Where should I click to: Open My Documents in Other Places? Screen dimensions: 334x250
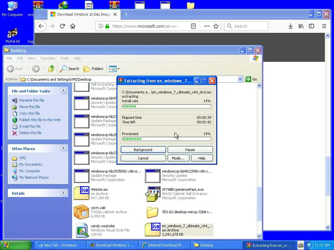[31, 164]
